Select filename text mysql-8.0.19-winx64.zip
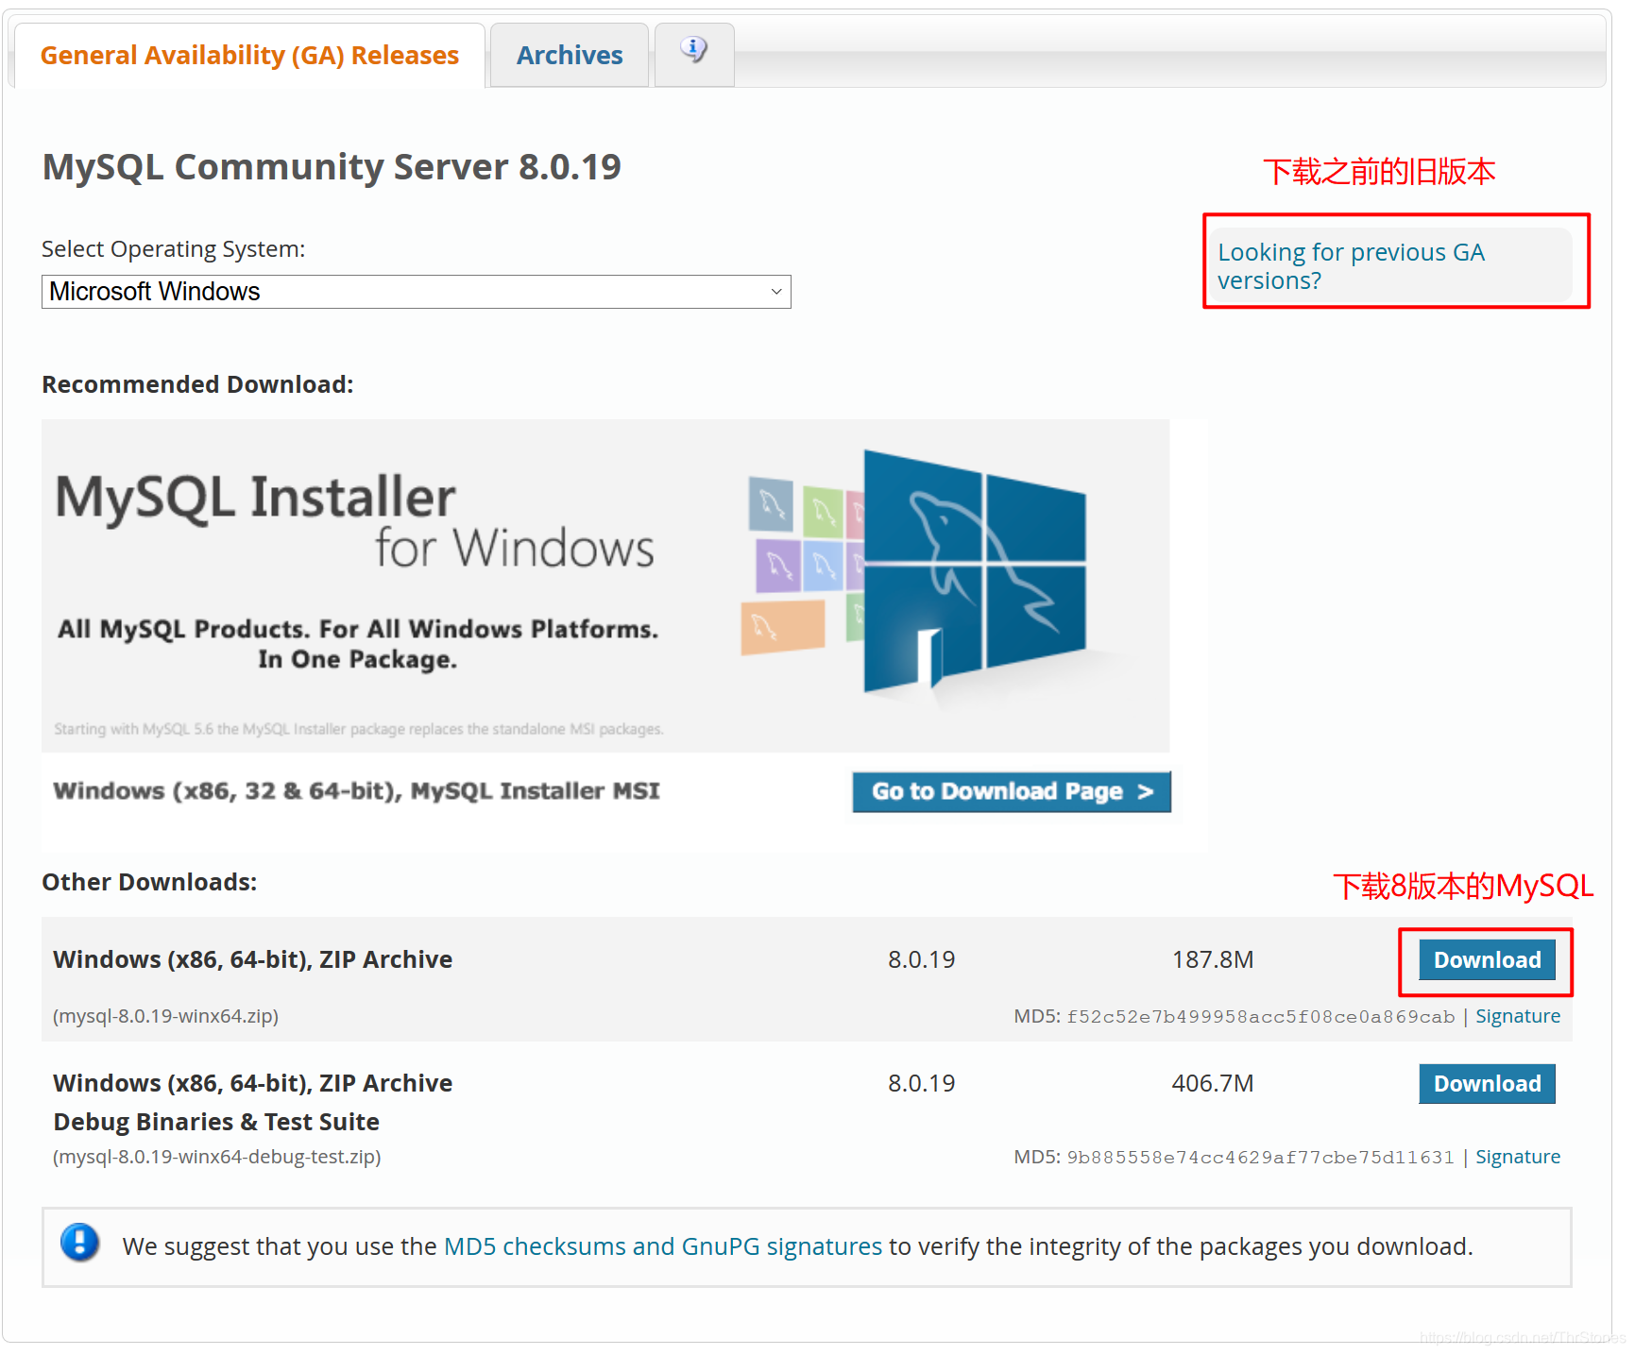Viewport: 1635px width, 1355px height. tap(165, 1016)
